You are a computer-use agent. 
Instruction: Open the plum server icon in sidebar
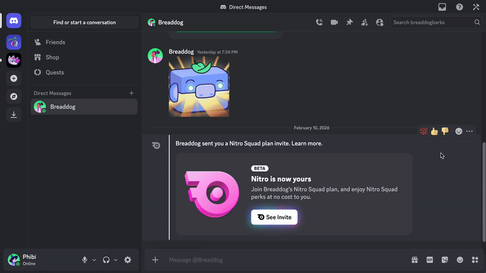tap(13, 42)
